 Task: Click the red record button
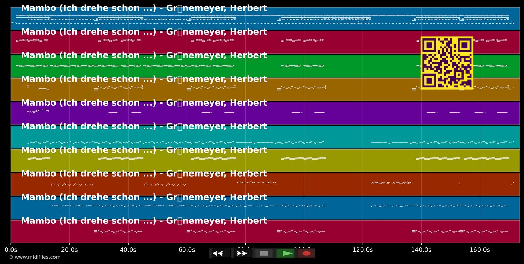tap(306, 253)
